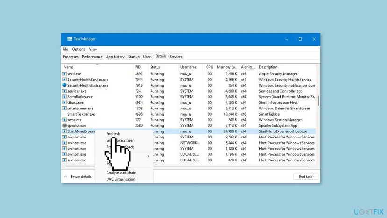This screenshot has width=387, height=218.
Task: Choose Analyse wait chain in context menu
Action: [121, 173]
